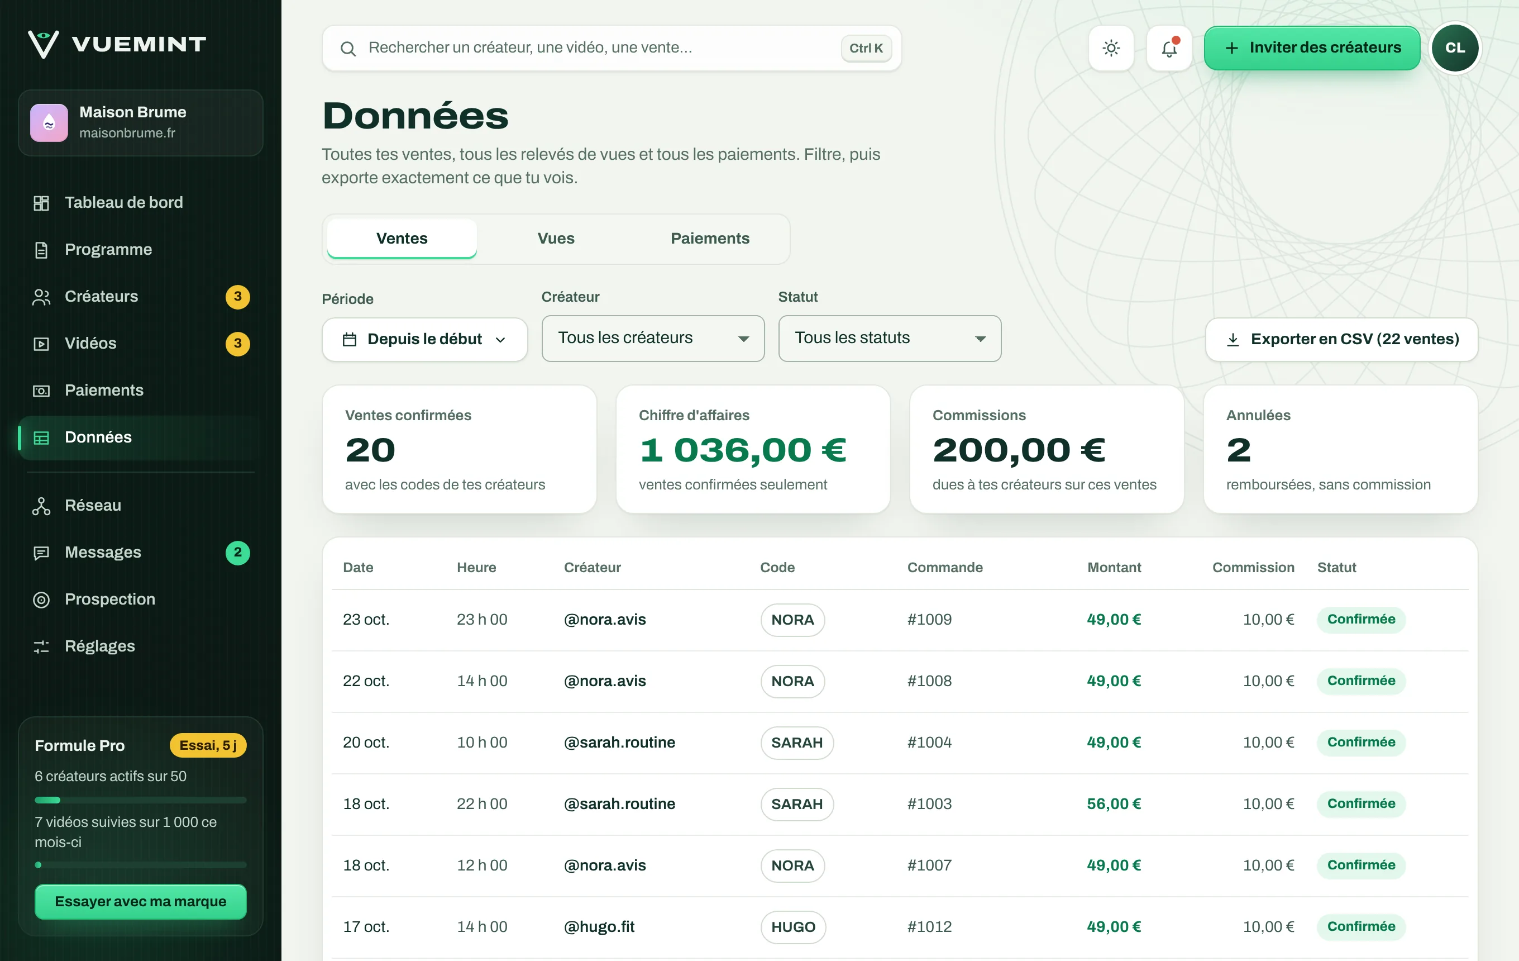
Task: Click Essayer avec ma marque button
Action: tap(140, 901)
